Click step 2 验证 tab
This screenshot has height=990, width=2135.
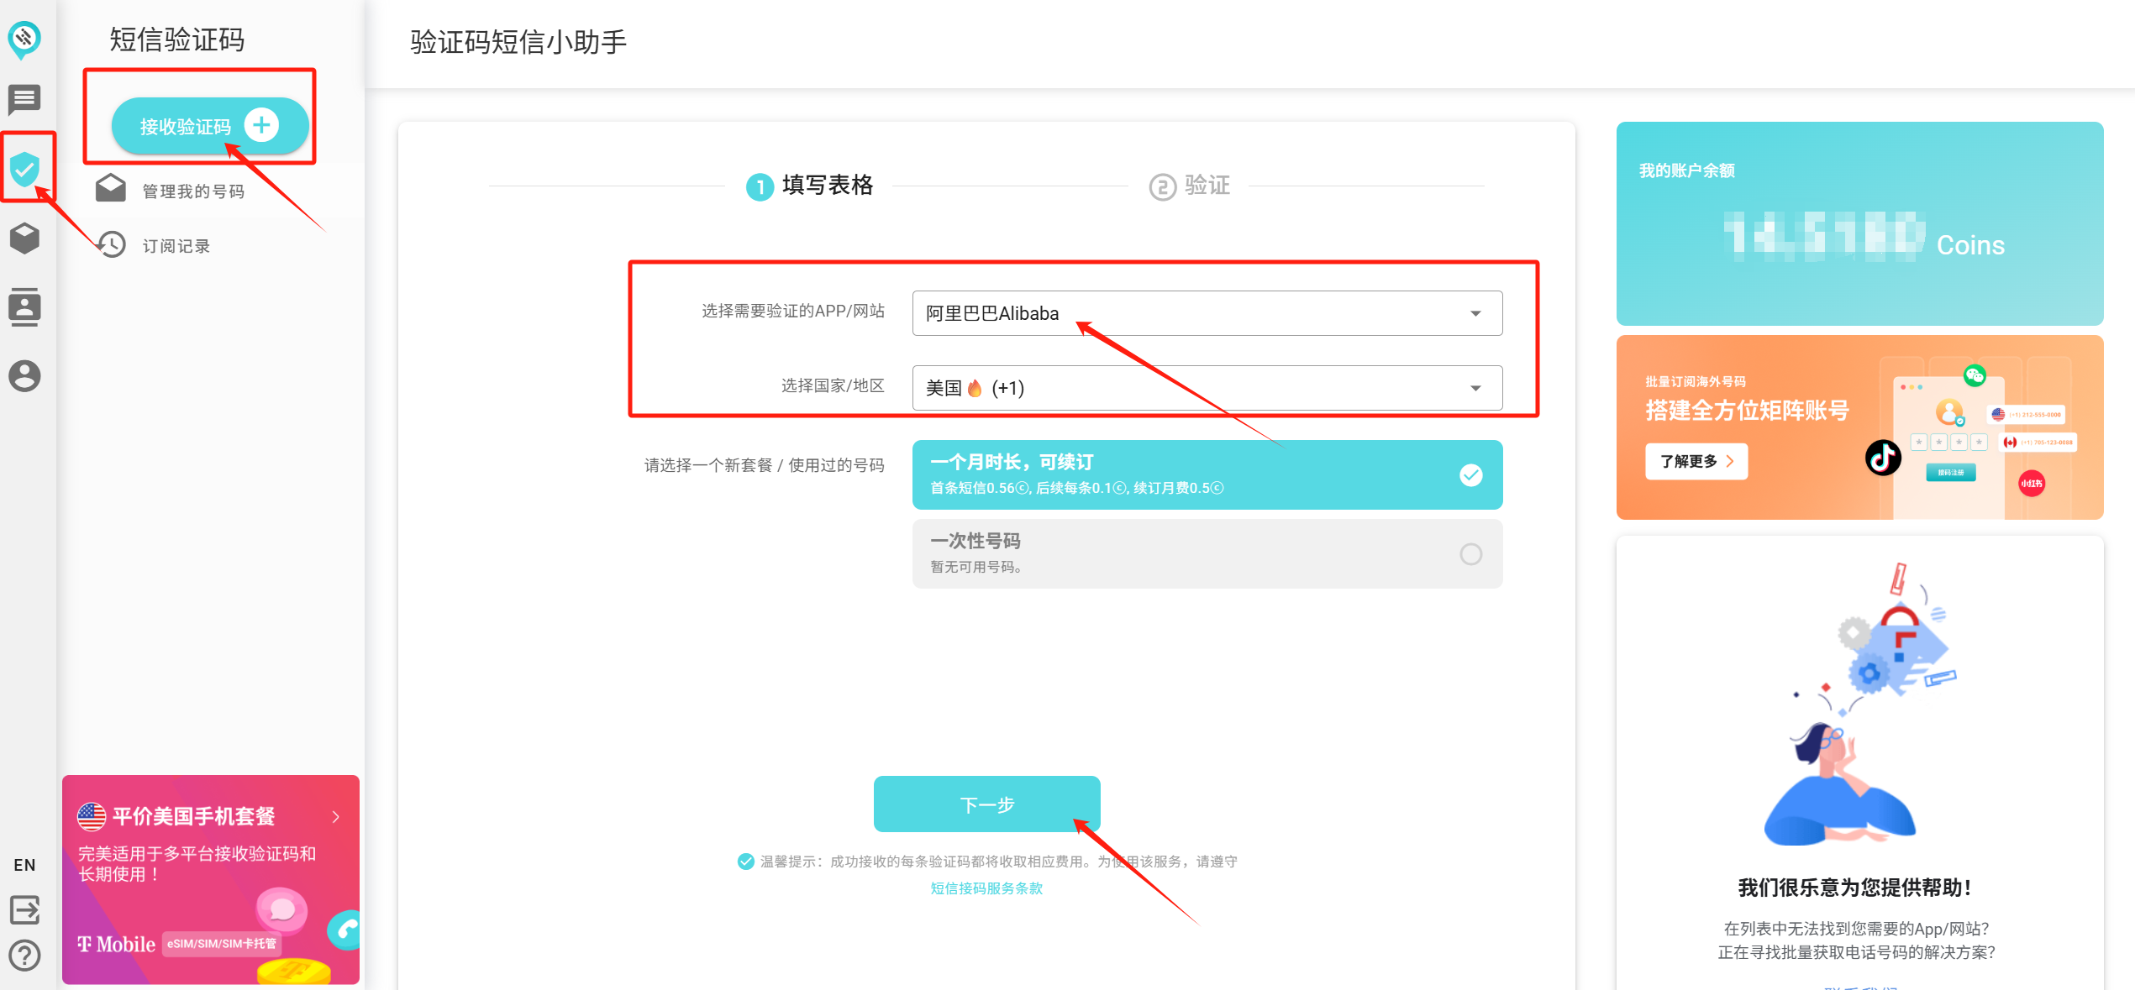click(x=1190, y=186)
